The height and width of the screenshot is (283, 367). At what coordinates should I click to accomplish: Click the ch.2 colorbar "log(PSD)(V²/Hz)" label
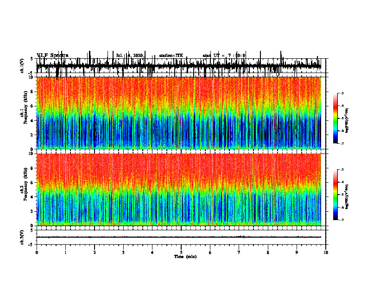point(347,197)
